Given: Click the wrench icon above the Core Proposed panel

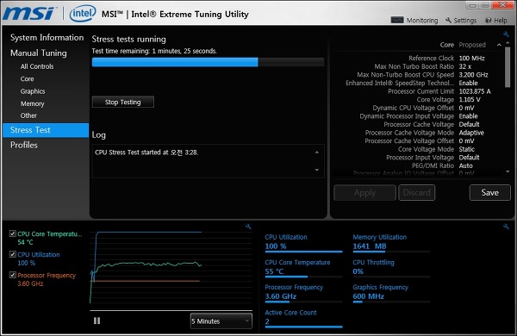Looking at the screenshot, I should coord(506,34).
